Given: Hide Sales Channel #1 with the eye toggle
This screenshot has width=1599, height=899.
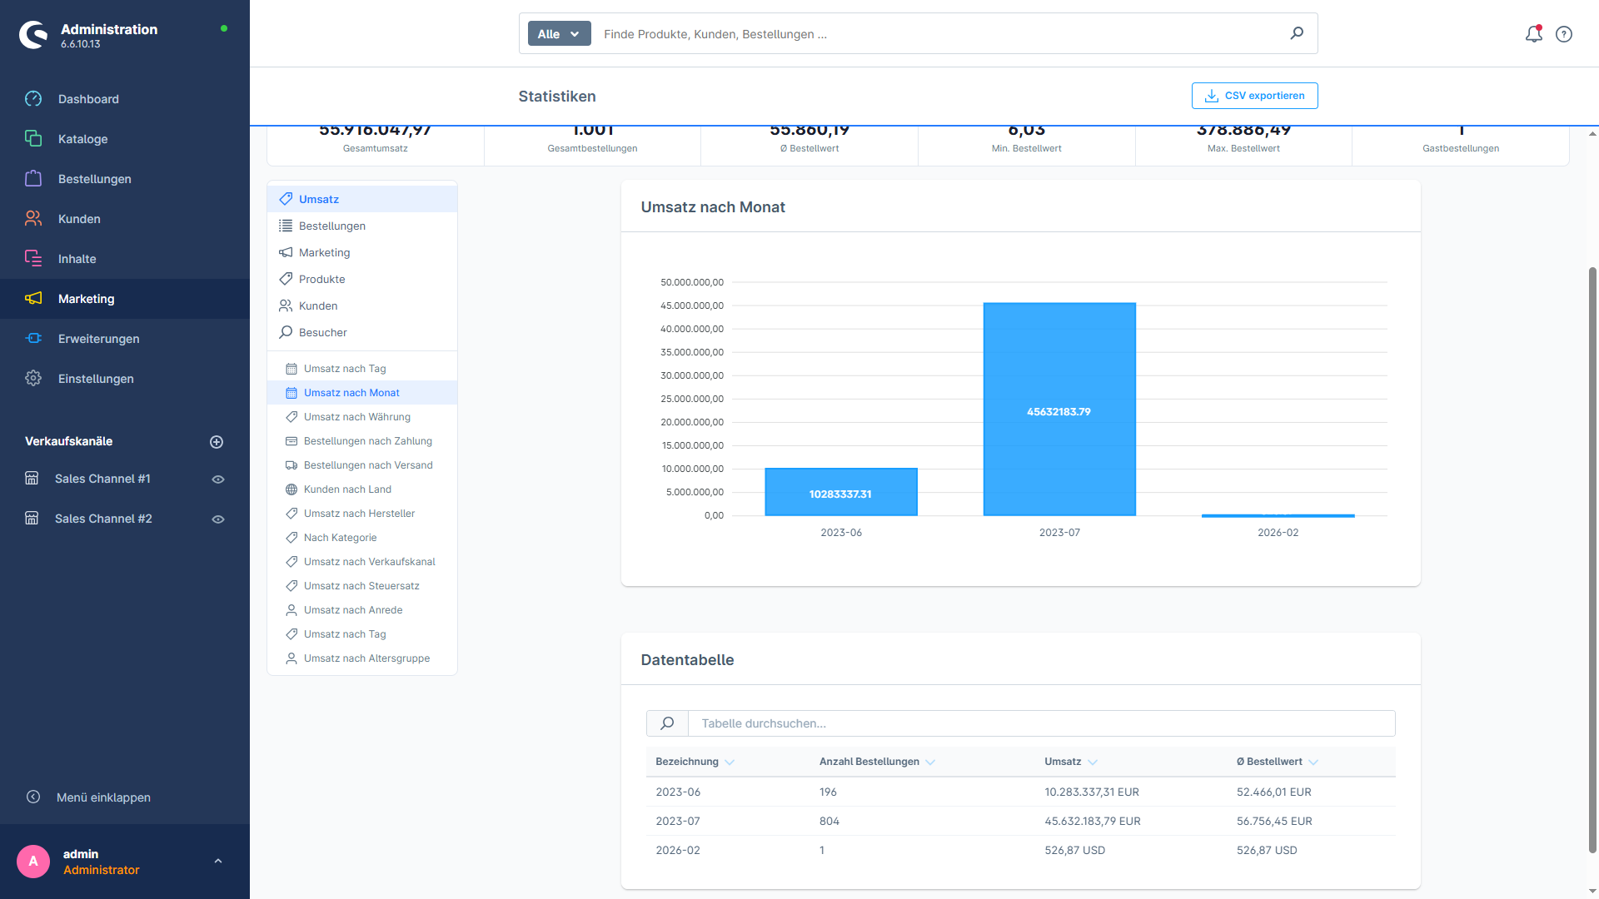Looking at the screenshot, I should point(217,479).
